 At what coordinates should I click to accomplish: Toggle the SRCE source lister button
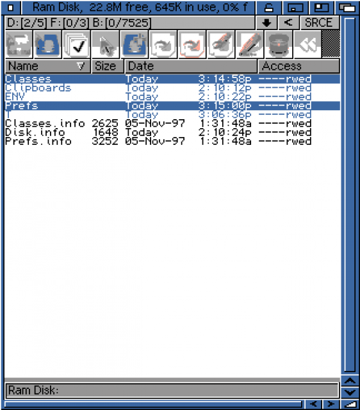pos(320,23)
